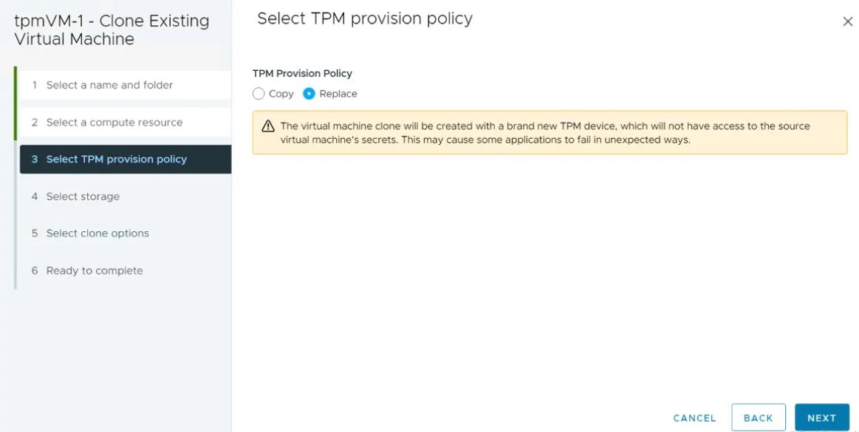Go to step 1 Select a name and folder
This screenshot has height=432, width=859.
[x=126, y=85]
